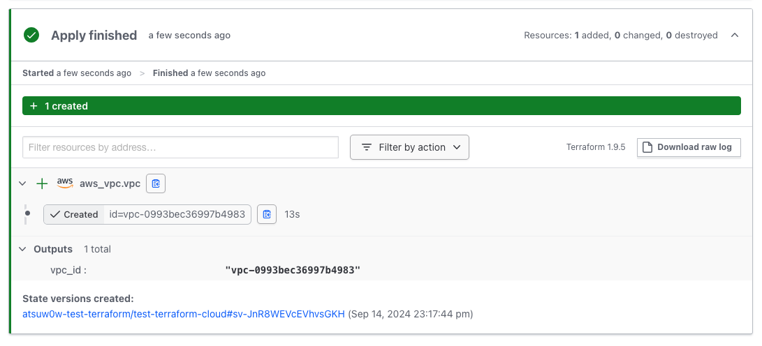Screen dimensions: 762x346
Task: Click the aws_vpc.vpc resource name
Action: coord(110,183)
